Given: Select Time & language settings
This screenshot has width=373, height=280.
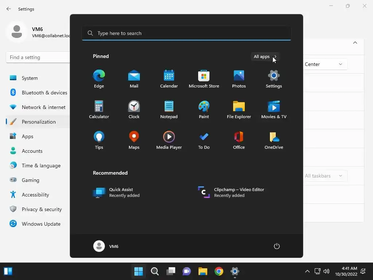Looking at the screenshot, I should point(38,166).
